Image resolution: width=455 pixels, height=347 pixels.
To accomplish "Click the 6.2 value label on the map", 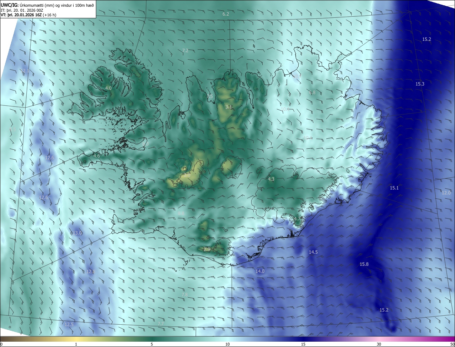I will pyautogui.click(x=226, y=14).
